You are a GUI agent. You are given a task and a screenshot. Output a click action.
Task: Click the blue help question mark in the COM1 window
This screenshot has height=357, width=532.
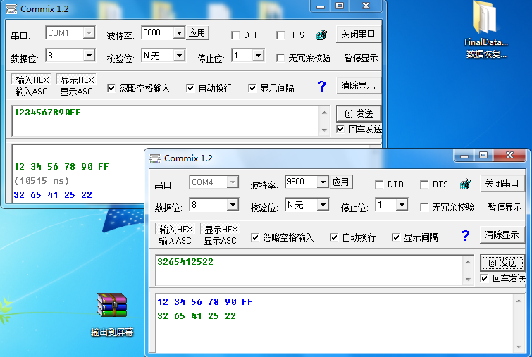[321, 87]
